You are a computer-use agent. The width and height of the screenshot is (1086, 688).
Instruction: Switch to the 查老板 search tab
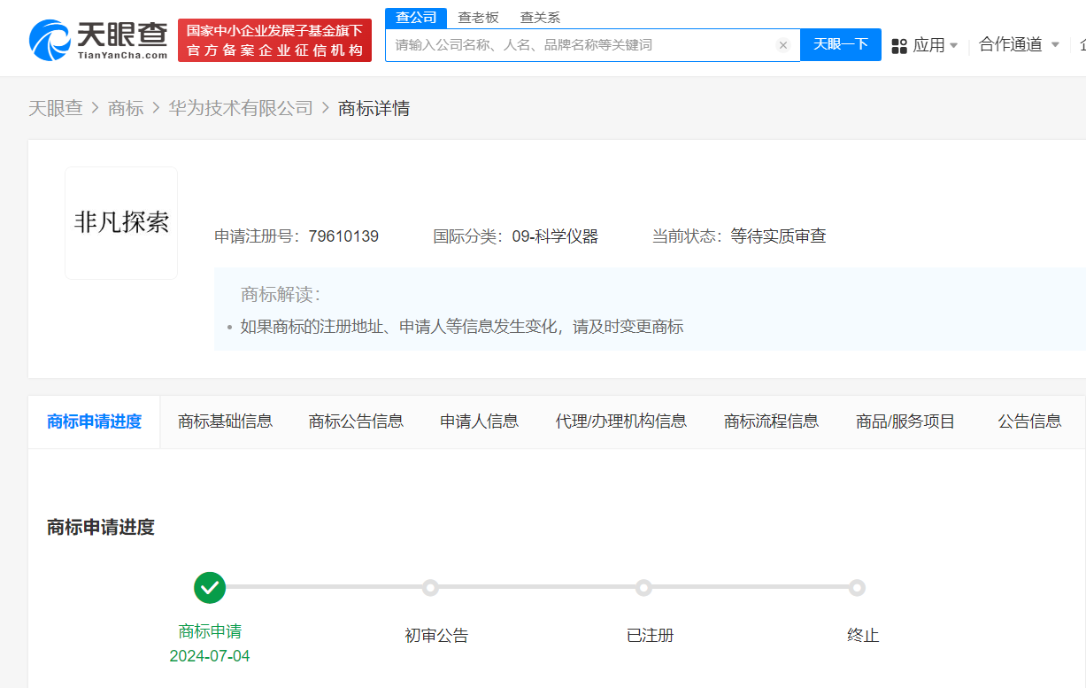[477, 16]
